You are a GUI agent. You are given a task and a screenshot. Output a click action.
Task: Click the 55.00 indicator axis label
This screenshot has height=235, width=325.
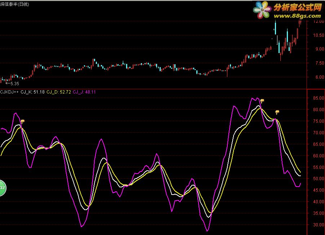319,167
